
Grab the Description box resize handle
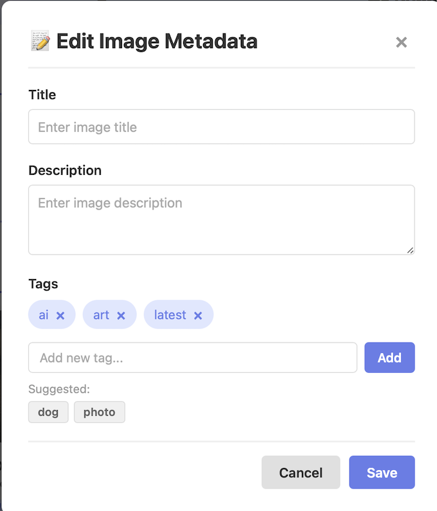tap(410, 250)
